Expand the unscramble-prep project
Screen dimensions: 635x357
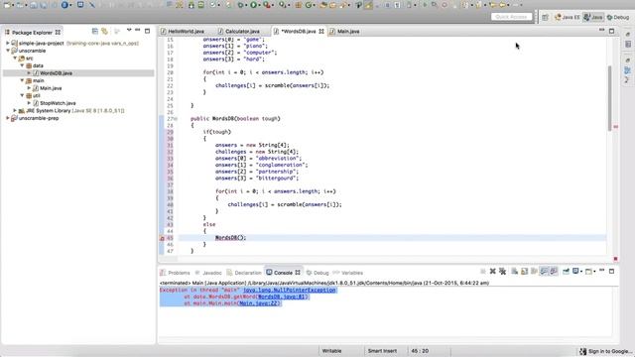[8, 118]
